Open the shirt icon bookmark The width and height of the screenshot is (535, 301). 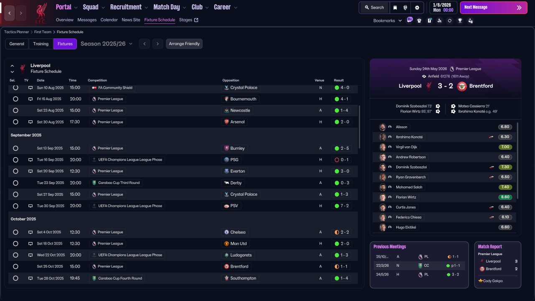tap(419, 20)
